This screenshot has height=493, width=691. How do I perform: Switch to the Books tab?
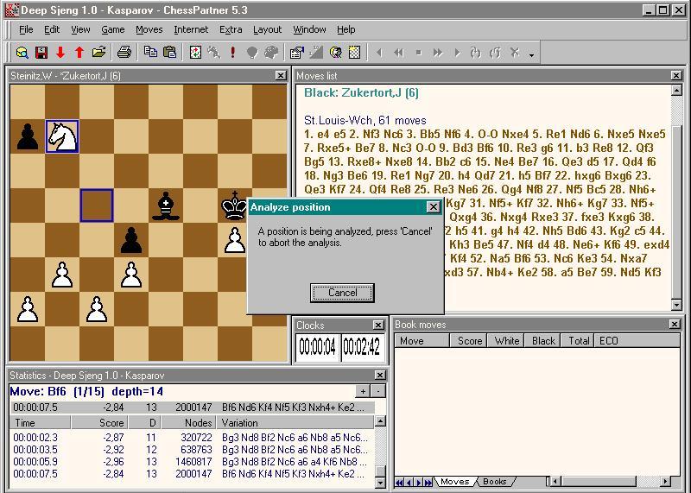click(x=495, y=482)
